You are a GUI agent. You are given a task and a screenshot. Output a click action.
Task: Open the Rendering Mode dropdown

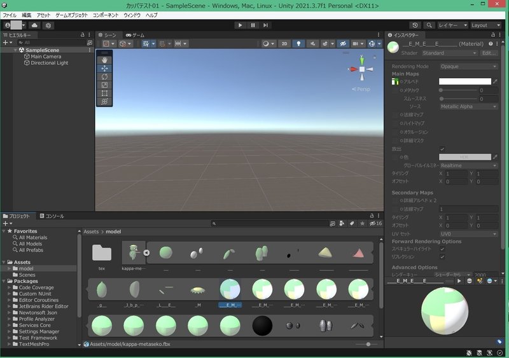[x=468, y=66]
